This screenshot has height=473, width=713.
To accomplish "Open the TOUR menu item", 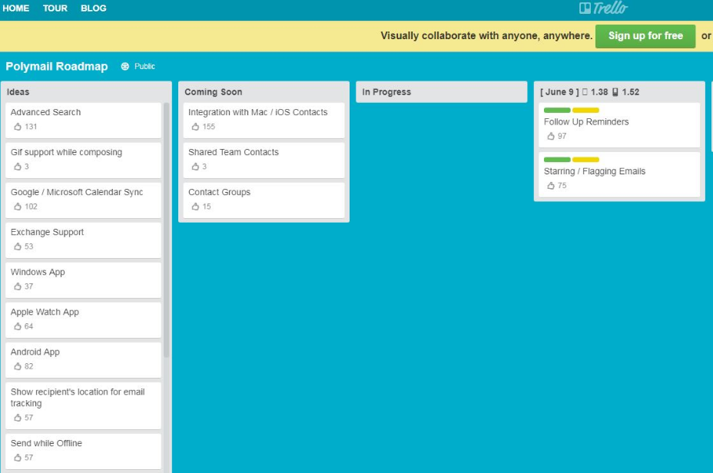I will [55, 8].
